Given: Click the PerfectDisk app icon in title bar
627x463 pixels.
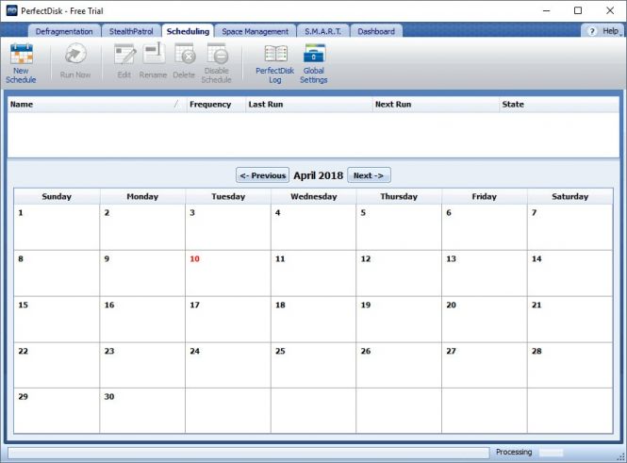Looking at the screenshot, I should (11, 10).
